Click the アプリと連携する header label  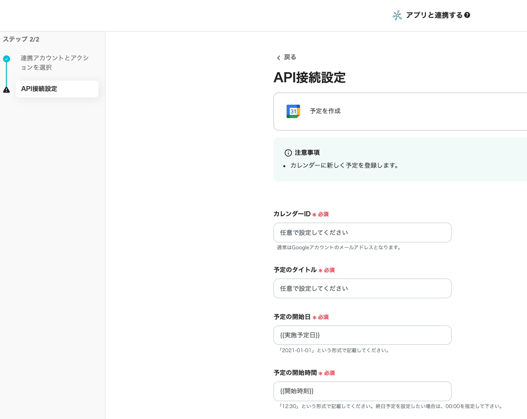click(x=434, y=15)
